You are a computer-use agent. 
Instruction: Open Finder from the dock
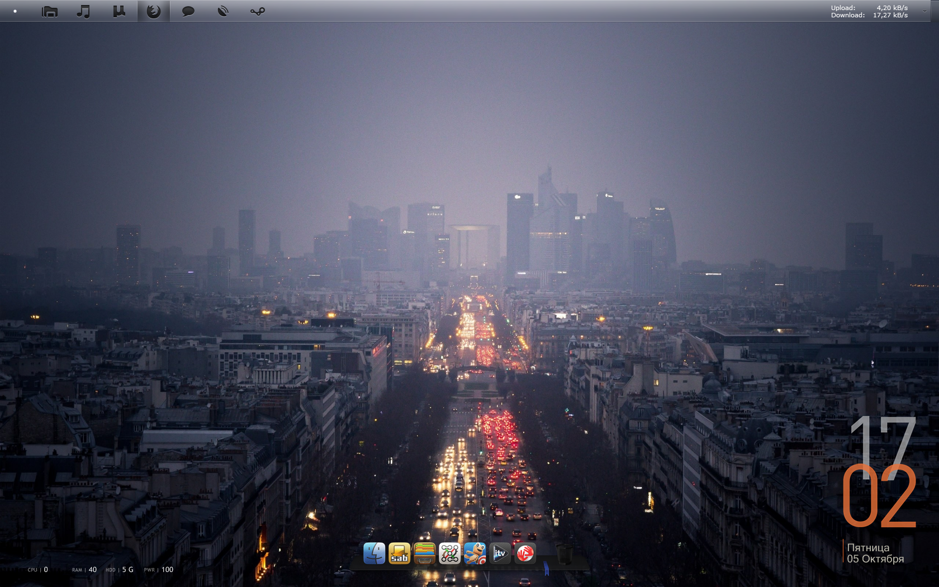point(374,553)
